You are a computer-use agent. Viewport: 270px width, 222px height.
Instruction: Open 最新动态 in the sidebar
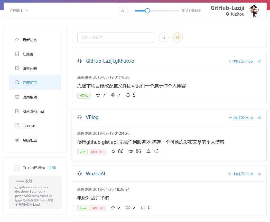coord(35,40)
